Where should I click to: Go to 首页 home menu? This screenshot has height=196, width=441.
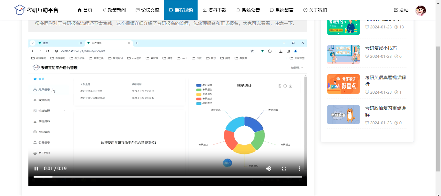click(85, 10)
